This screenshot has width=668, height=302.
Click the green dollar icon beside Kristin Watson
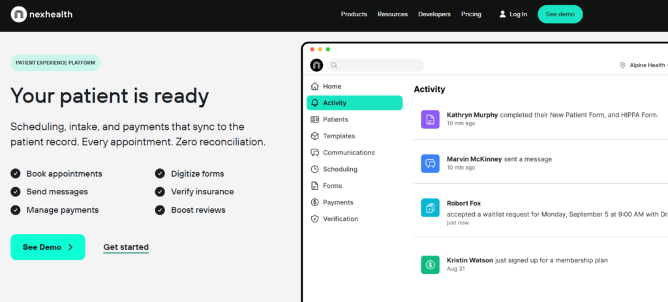[x=431, y=265]
